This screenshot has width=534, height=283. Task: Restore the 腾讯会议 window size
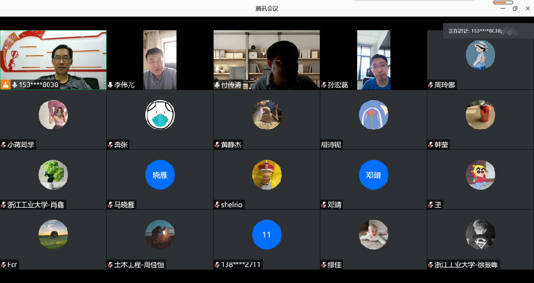pyautogui.click(x=514, y=8)
